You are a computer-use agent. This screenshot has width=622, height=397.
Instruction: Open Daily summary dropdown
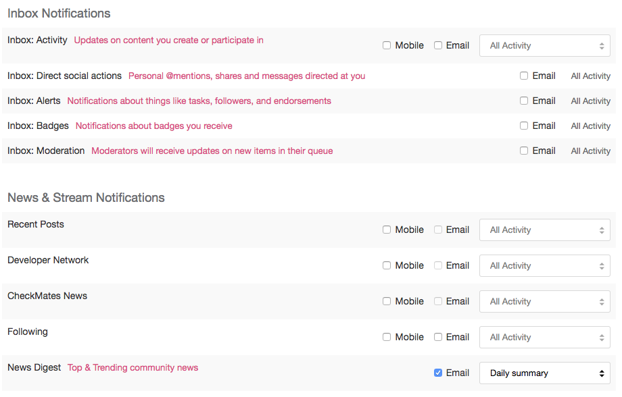tap(545, 373)
